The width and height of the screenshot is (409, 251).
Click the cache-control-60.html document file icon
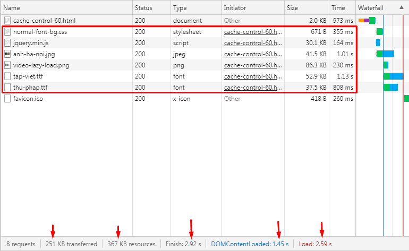tap(7, 21)
